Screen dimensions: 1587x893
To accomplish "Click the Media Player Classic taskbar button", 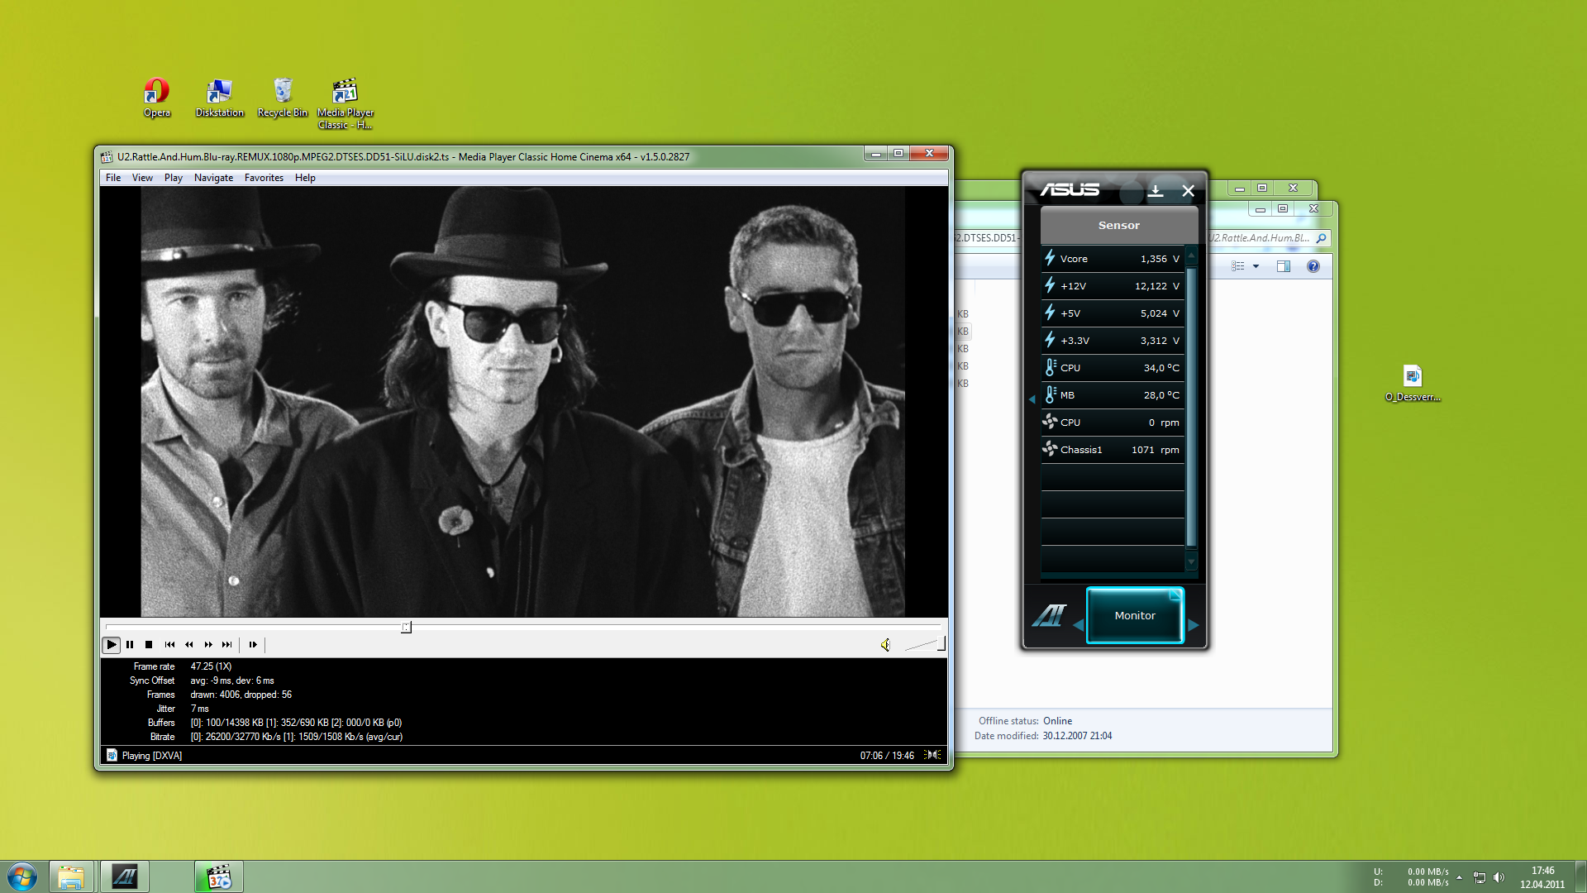I will click(219, 876).
